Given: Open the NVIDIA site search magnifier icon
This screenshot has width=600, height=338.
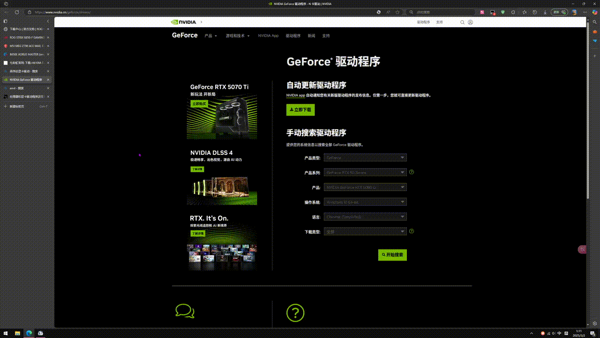Looking at the screenshot, I should [x=462, y=22].
